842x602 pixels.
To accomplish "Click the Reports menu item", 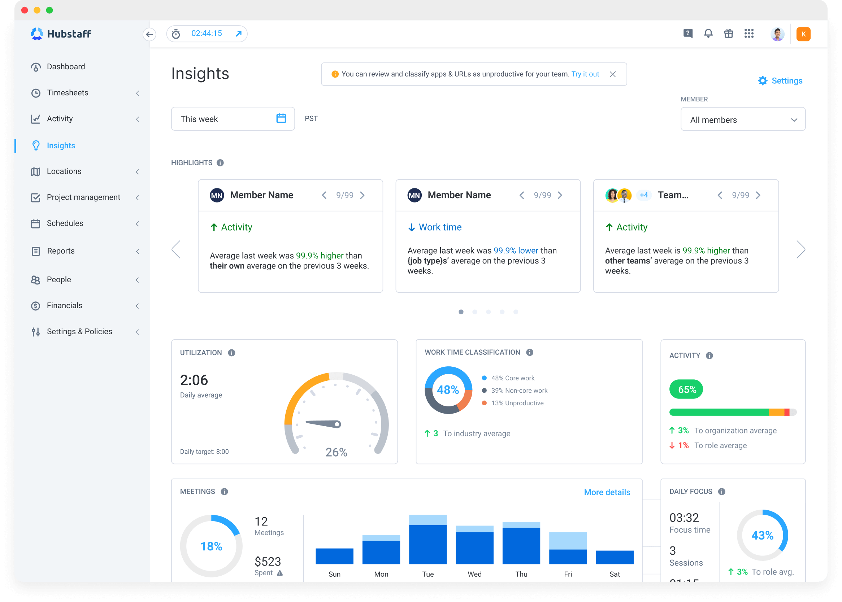I will coord(61,250).
